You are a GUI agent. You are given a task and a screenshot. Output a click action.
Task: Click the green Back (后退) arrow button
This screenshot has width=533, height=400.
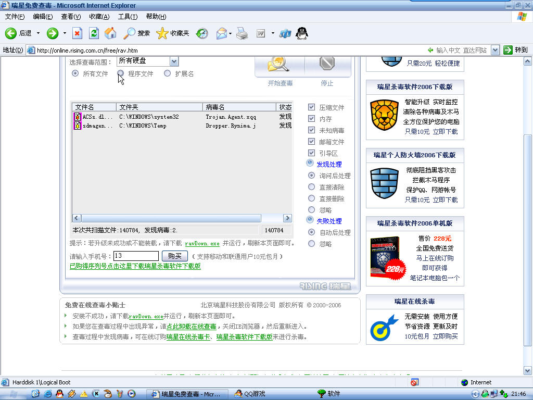10,33
